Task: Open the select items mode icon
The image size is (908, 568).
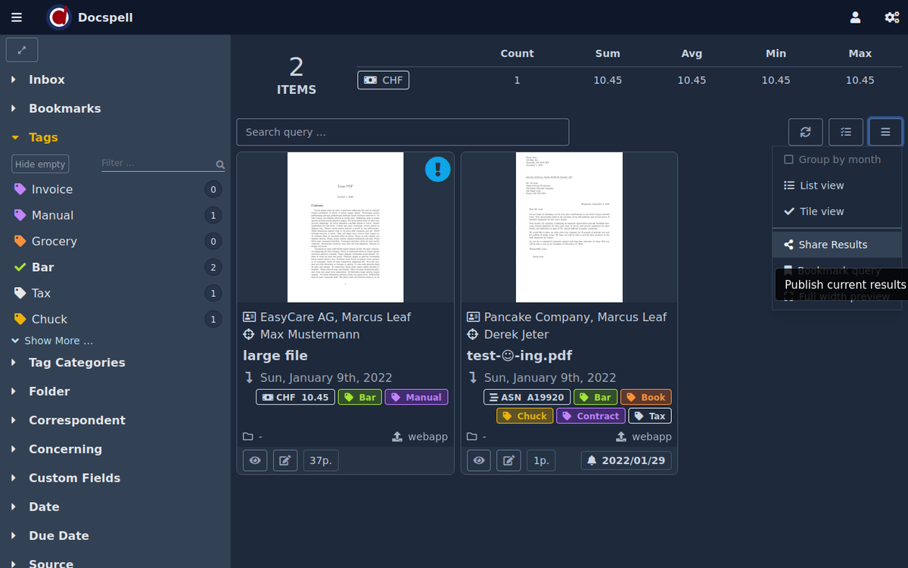Action: coord(845,132)
